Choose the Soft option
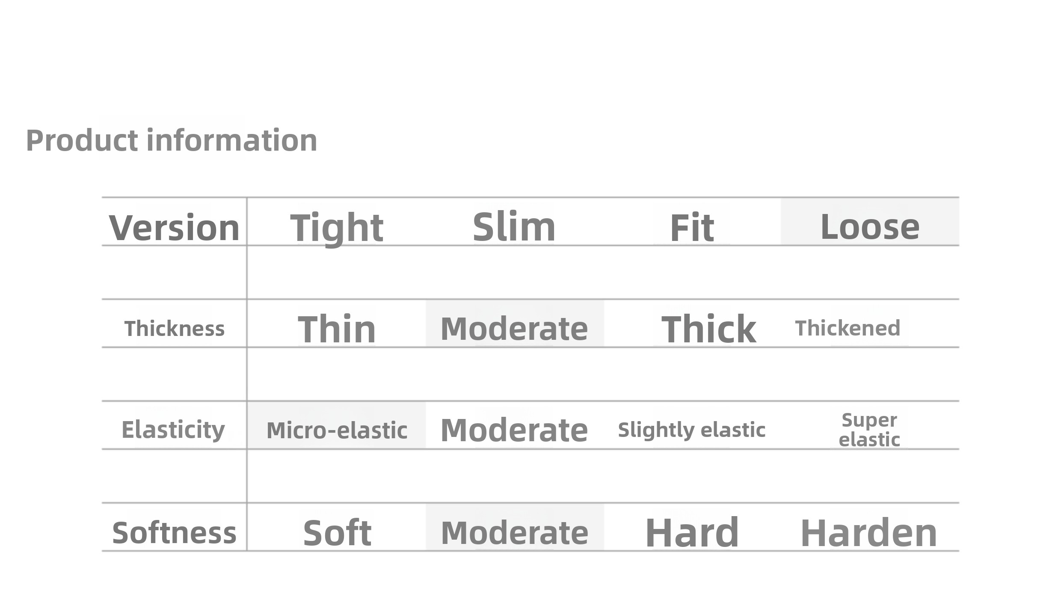This screenshot has height=594, width=1061. [x=337, y=533]
